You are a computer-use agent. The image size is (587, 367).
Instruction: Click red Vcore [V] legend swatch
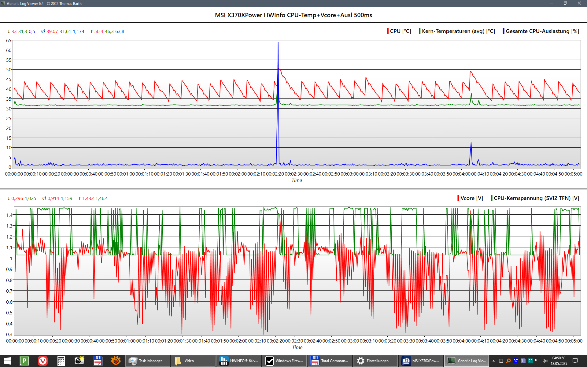click(458, 198)
